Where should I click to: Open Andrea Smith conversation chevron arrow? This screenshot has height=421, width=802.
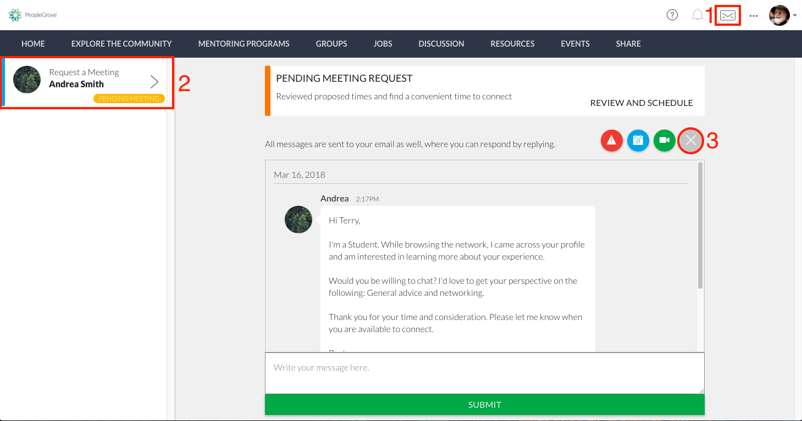click(x=154, y=82)
